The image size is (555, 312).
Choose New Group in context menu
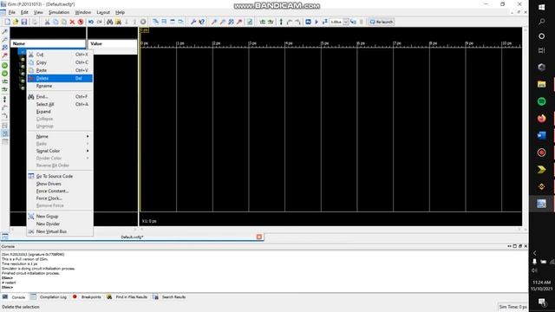click(x=60, y=216)
